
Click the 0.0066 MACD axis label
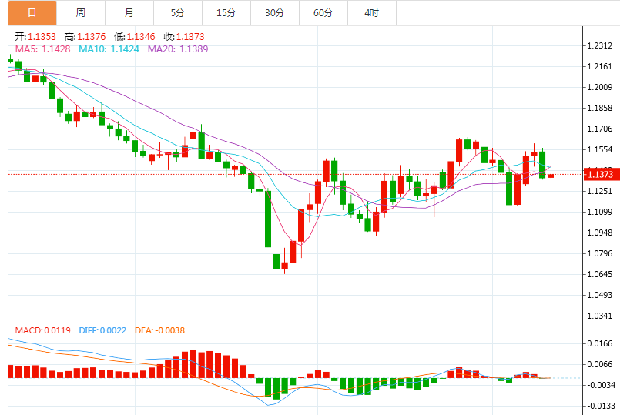click(600, 364)
